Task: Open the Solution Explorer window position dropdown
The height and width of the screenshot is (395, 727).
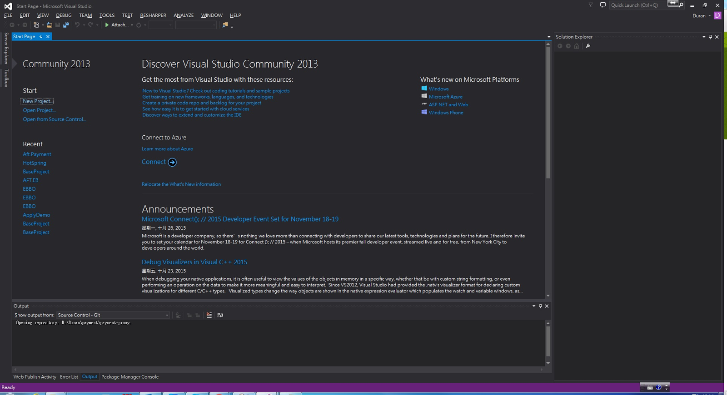Action: (704, 37)
